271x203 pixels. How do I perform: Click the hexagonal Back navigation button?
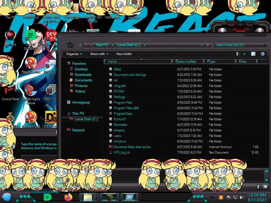click(70, 45)
